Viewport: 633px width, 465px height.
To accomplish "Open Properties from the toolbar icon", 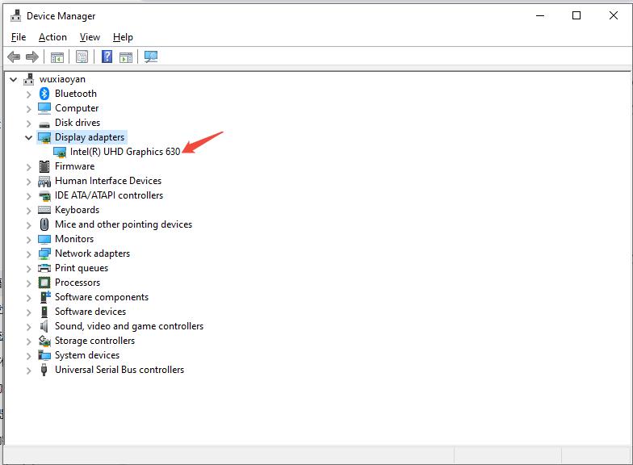I will 82,57.
